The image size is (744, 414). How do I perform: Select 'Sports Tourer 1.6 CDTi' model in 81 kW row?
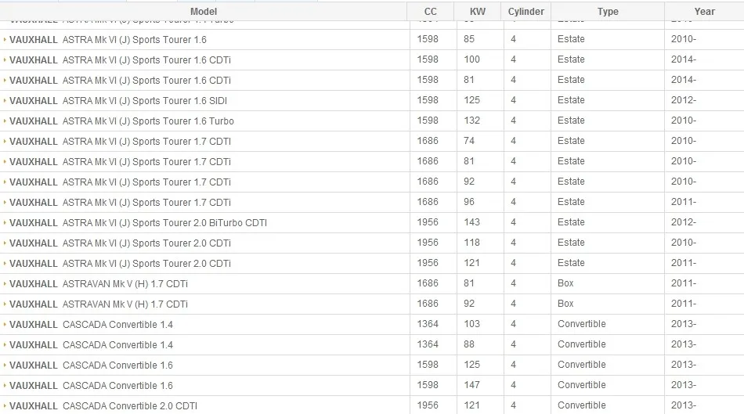[x=182, y=80]
